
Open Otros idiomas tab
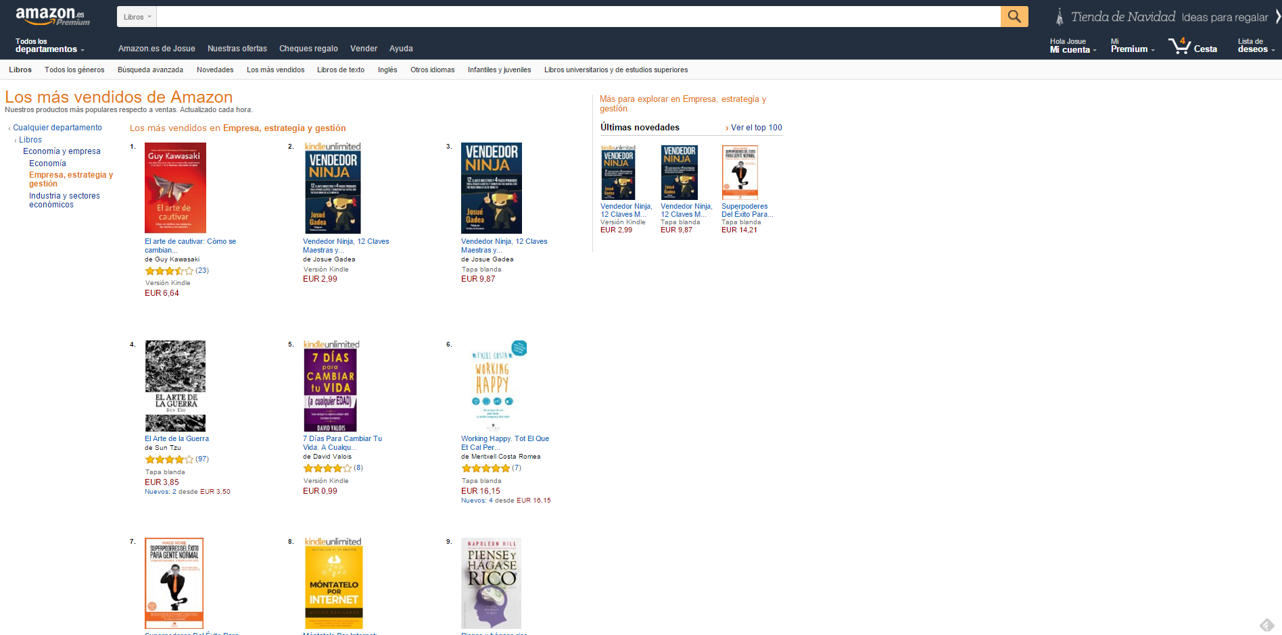pos(432,70)
